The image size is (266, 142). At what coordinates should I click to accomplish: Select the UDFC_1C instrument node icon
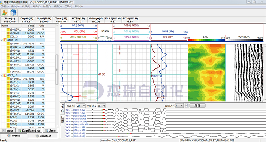point(5,75)
